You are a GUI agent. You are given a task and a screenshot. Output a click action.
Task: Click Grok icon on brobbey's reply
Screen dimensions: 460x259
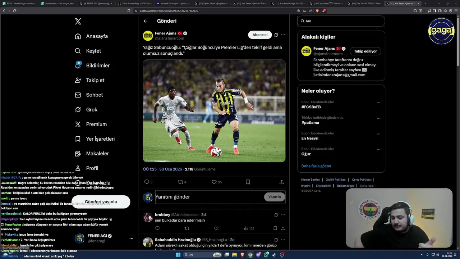tap(276, 215)
